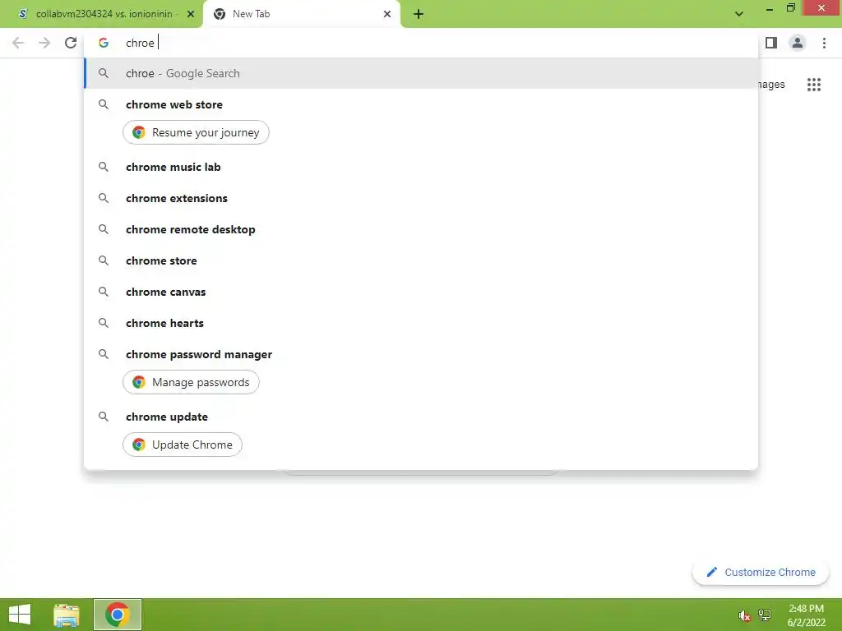Select 'chrome store' suggestion
The width and height of the screenshot is (842, 631).
click(422, 260)
